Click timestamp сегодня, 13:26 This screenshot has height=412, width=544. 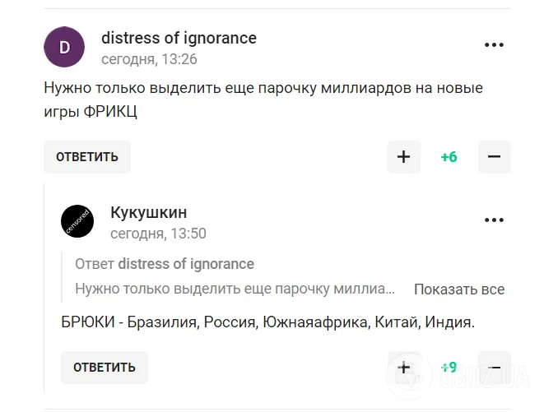(x=149, y=59)
